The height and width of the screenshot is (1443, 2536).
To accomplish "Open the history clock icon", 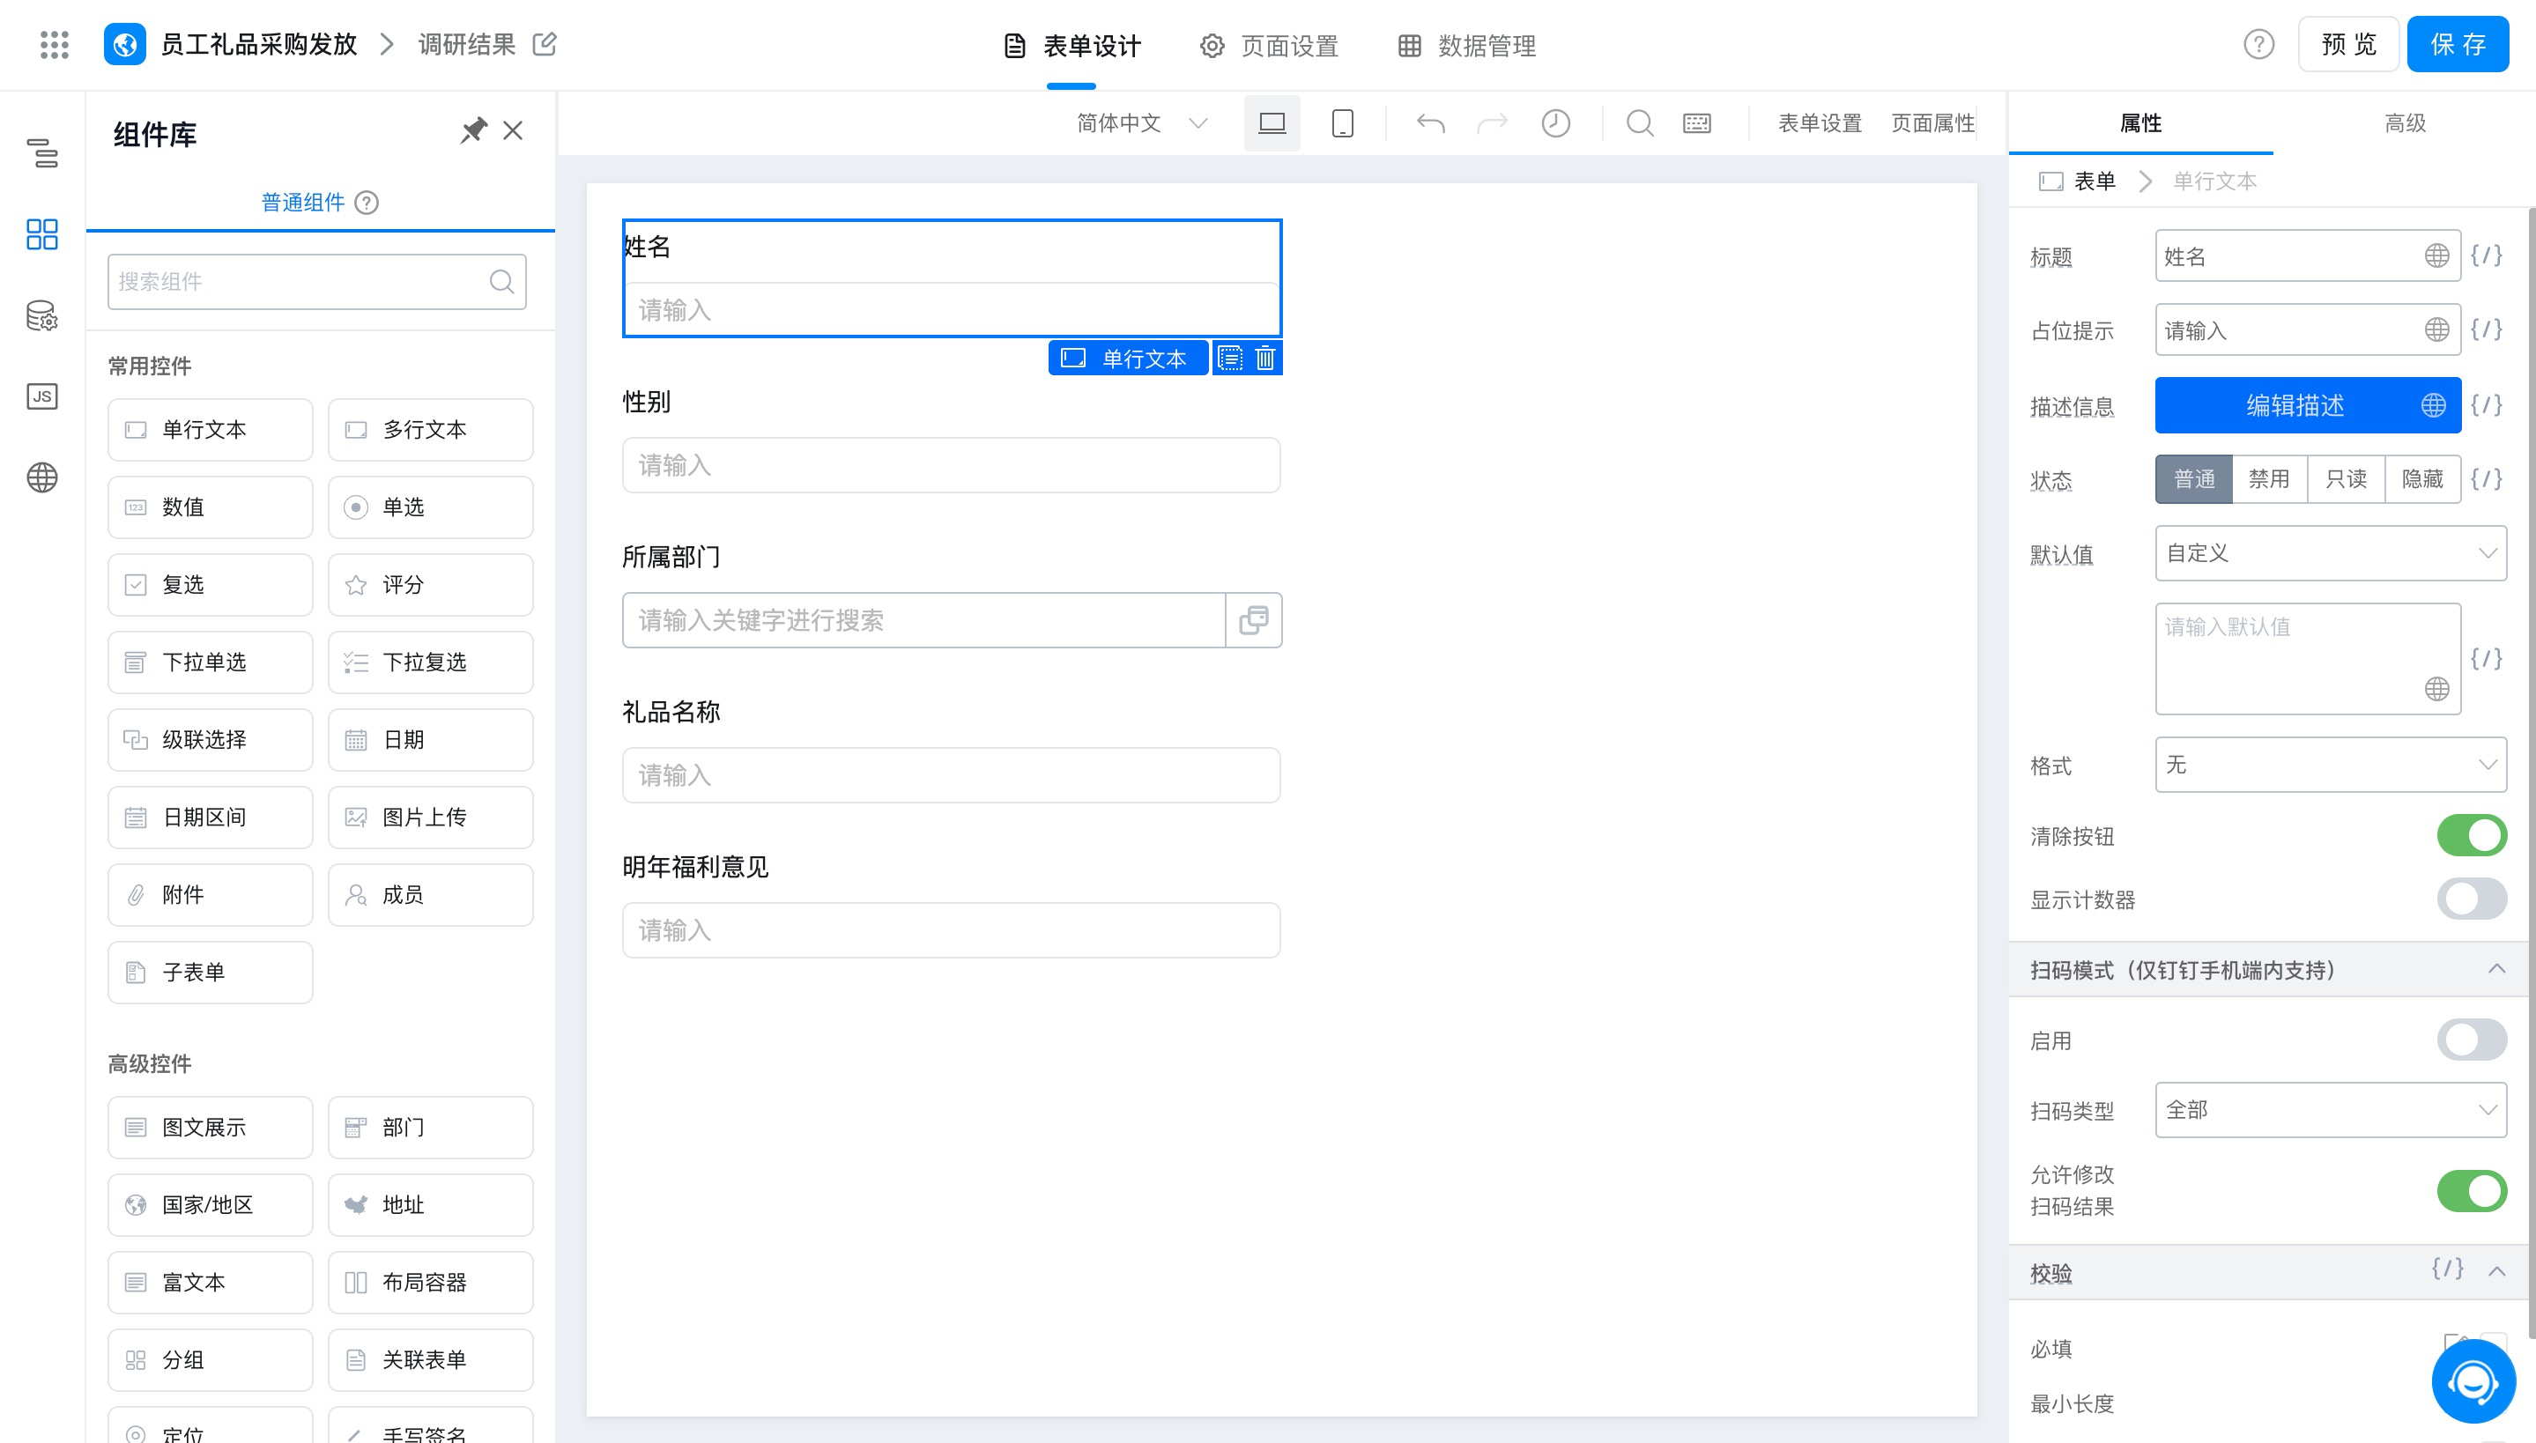I will coord(1555,123).
